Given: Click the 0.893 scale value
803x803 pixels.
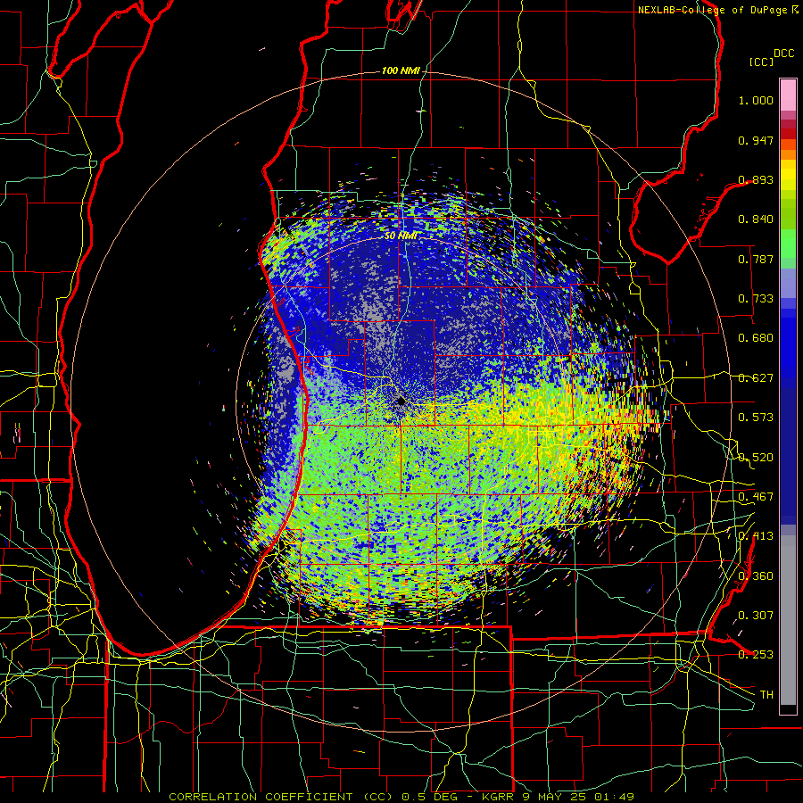Looking at the screenshot, I should 756,179.
